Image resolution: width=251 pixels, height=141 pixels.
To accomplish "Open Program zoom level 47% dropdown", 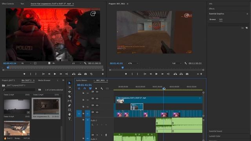I will [133, 63].
